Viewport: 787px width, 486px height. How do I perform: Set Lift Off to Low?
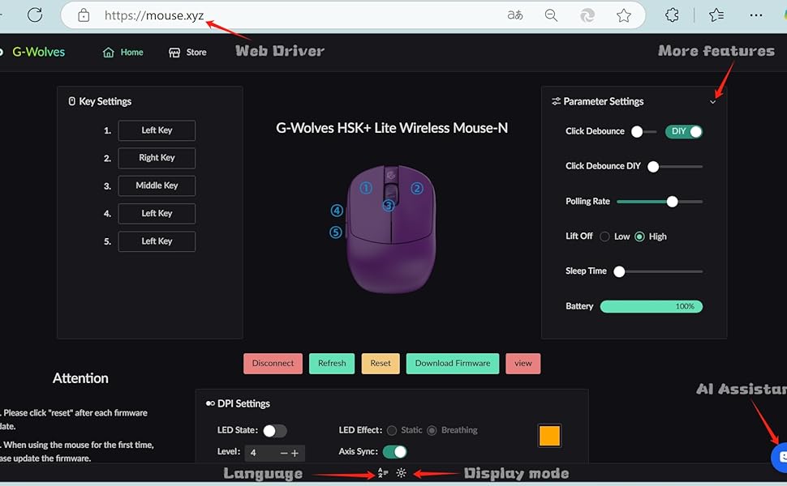(604, 237)
